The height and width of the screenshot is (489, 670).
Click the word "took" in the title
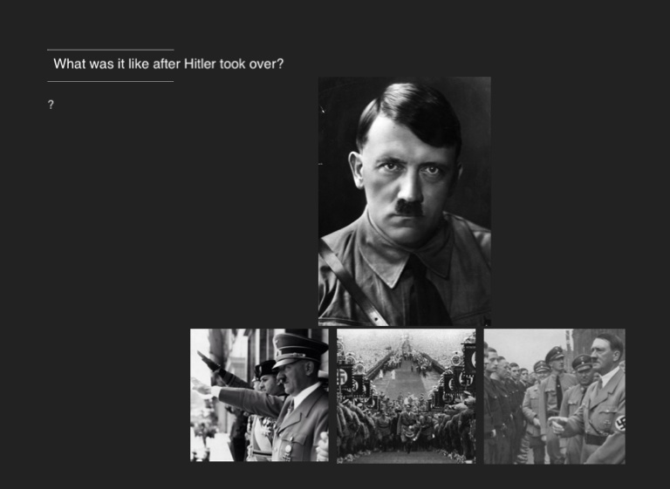[234, 65]
